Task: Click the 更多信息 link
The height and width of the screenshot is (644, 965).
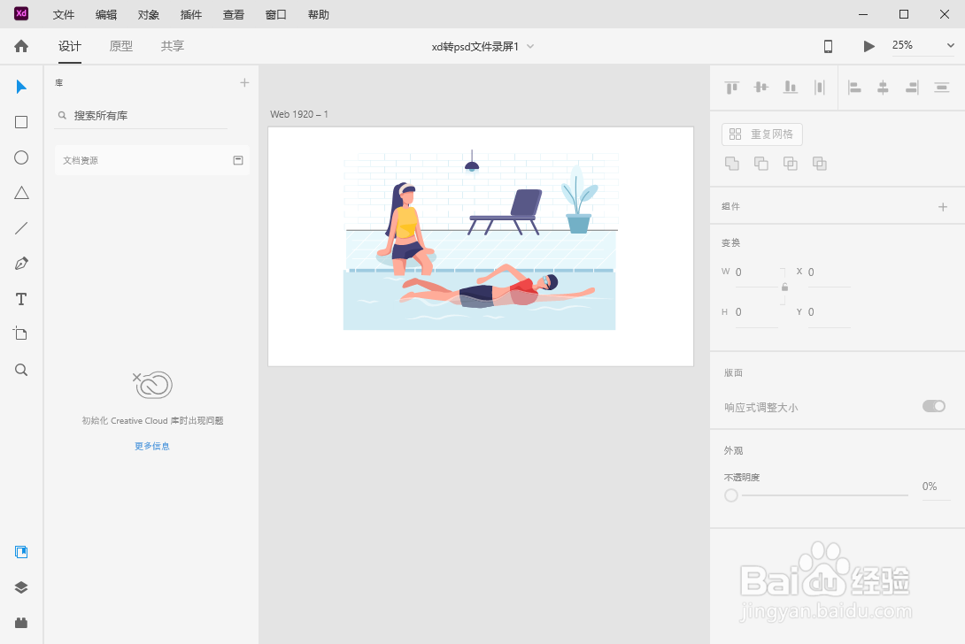Action: point(151,446)
